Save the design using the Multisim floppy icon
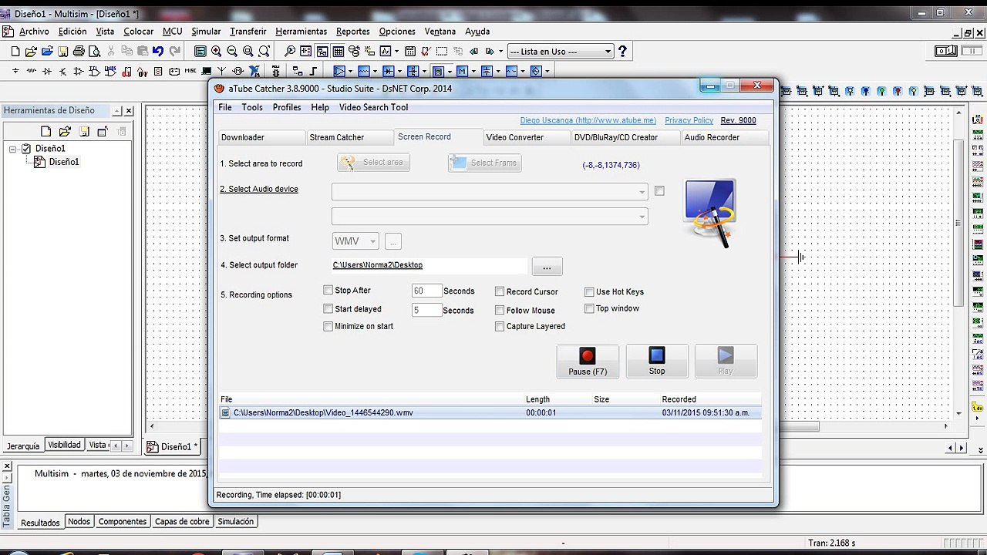Viewport: 987px width, 555px height. 62,52
